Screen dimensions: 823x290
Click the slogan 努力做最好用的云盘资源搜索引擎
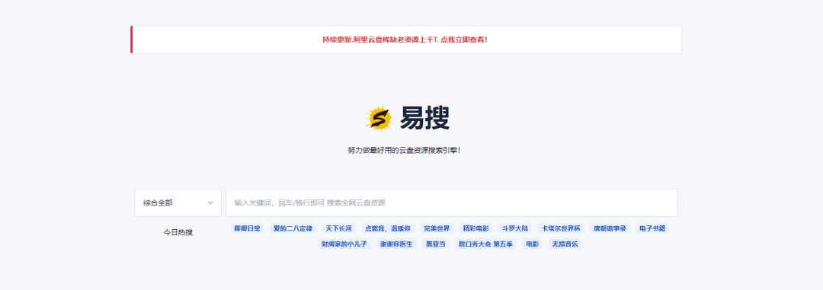pos(404,151)
